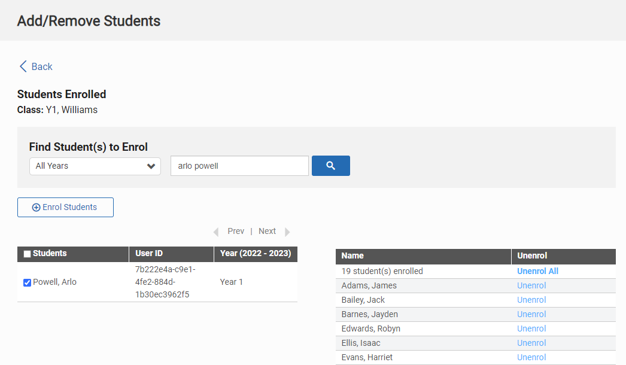Go back to the previous page
This screenshot has width=626, height=365.
pyautogui.click(x=36, y=66)
